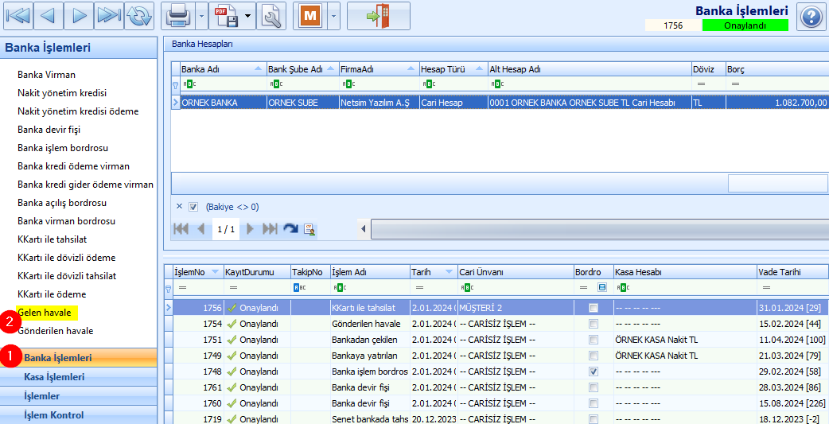Open dropdown arrow next to printer icon
This screenshot has height=424, width=829.
[201, 16]
